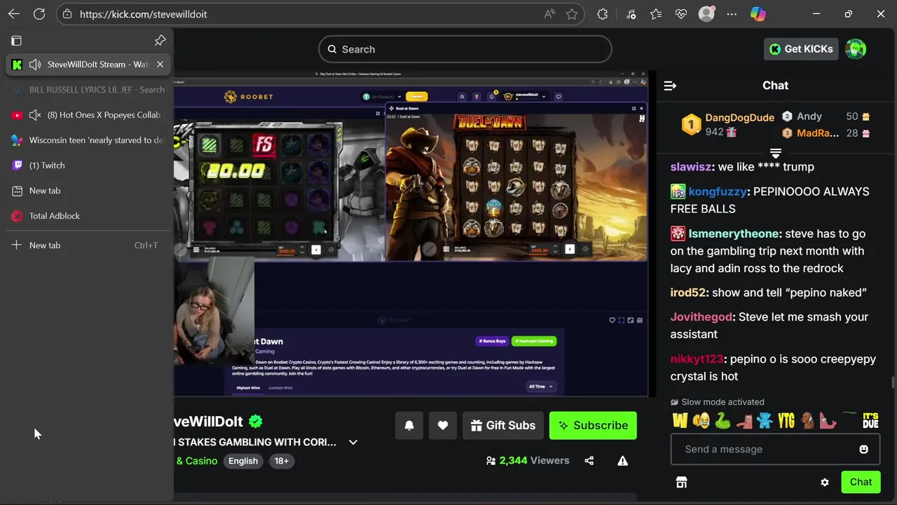
Task: Click the green Subscribe button
Action: click(593, 425)
